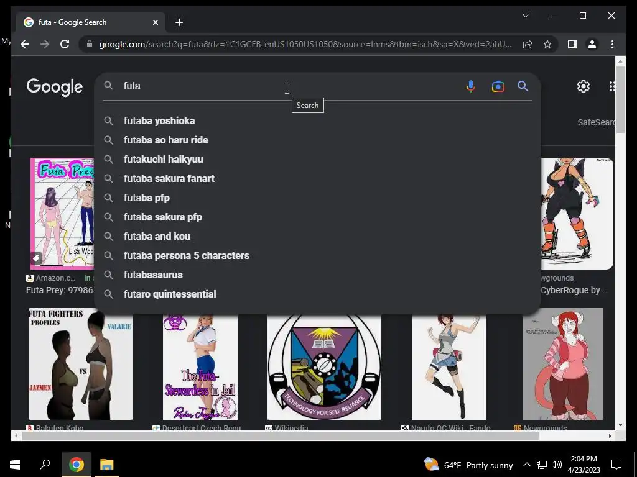This screenshot has height=477, width=637.
Task: Click the Google logo
Action: (x=55, y=87)
